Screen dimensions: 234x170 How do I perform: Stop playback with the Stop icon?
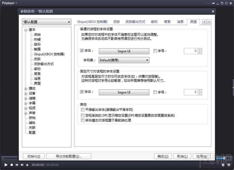click(12, 165)
